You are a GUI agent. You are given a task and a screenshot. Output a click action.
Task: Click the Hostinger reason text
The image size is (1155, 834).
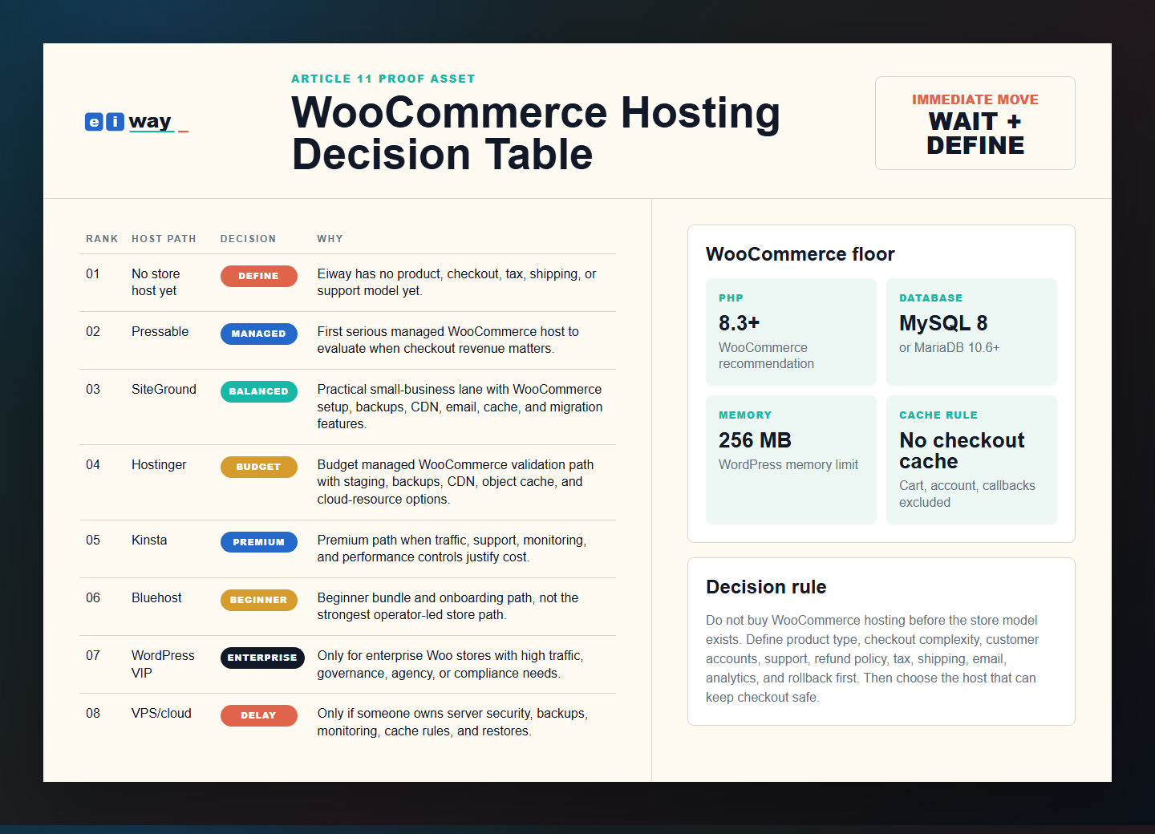456,482
